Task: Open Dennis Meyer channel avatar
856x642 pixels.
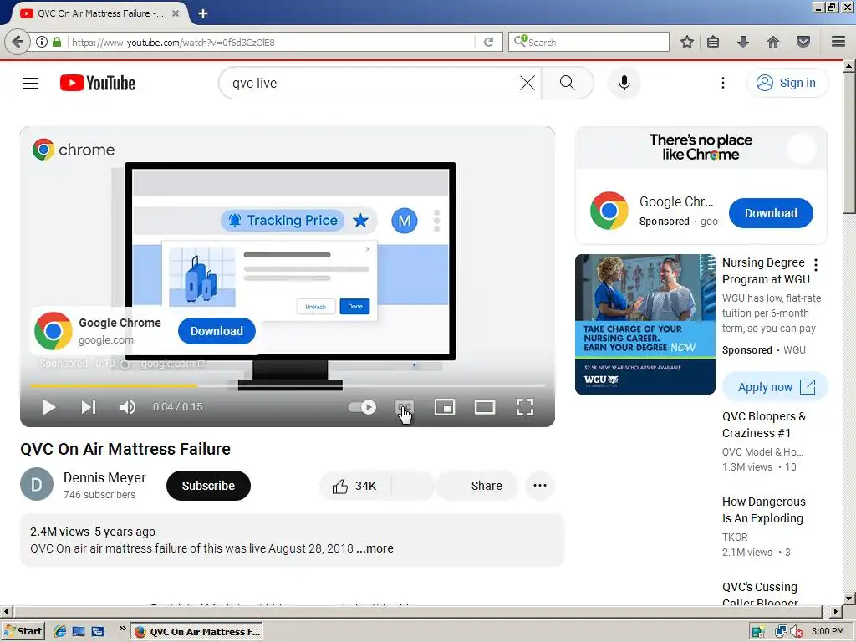Action: point(37,484)
